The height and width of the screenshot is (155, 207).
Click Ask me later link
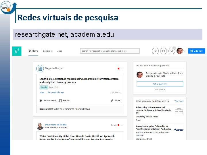(x=160, y=89)
